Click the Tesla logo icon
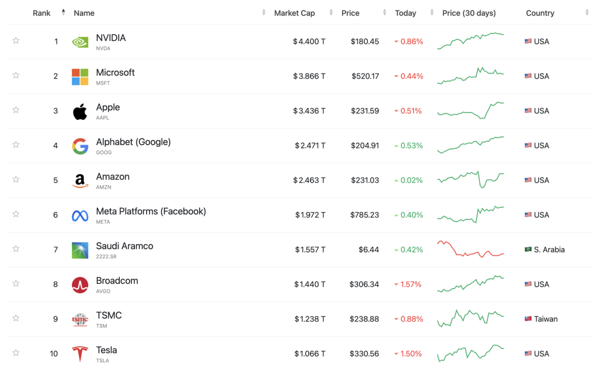 (x=80, y=354)
